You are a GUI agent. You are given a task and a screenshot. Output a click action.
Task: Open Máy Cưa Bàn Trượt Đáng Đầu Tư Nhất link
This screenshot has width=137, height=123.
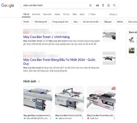click(59, 62)
